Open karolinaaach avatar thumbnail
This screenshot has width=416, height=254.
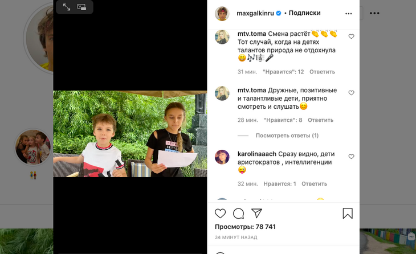click(x=222, y=157)
